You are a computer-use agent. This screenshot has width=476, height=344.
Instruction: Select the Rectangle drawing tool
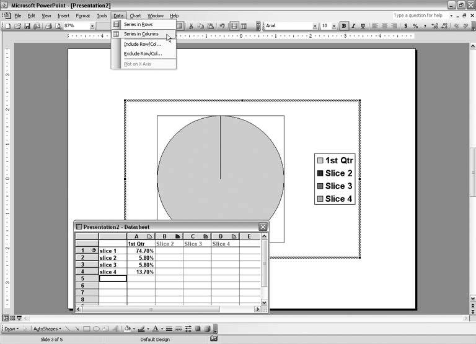click(87, 329)
